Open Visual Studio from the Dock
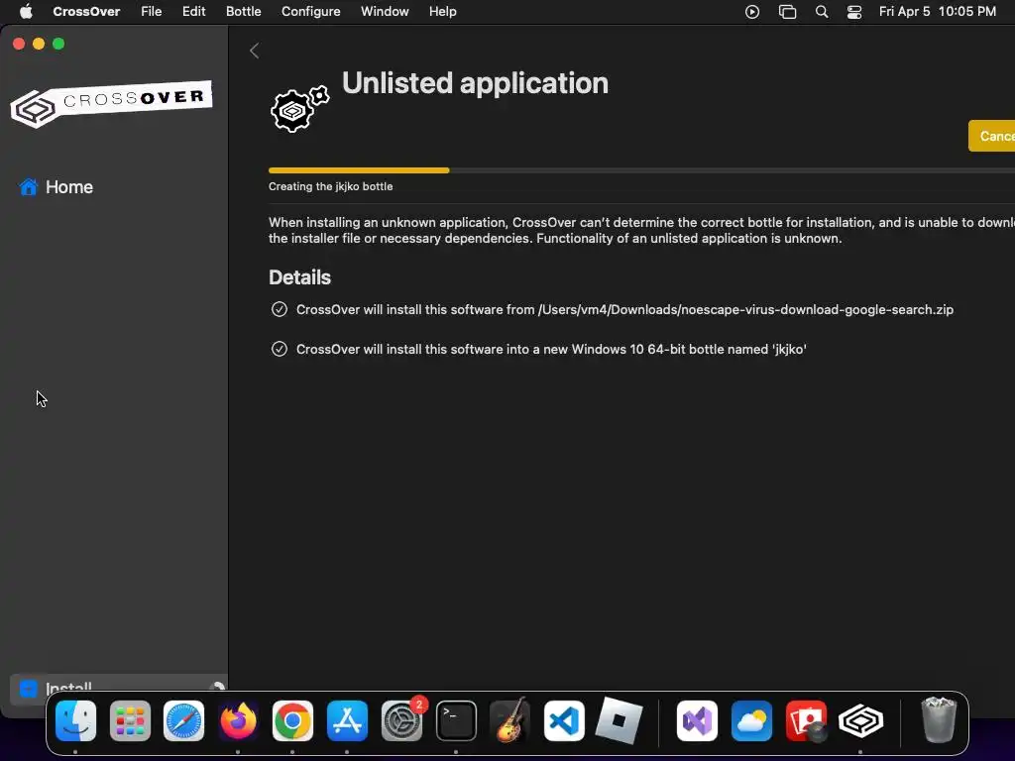1015x761 pixels. coord(697,720)
